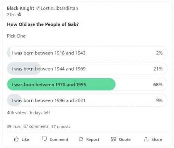
Task: Click the 68% result on green bar
Action: pos(158,85)
